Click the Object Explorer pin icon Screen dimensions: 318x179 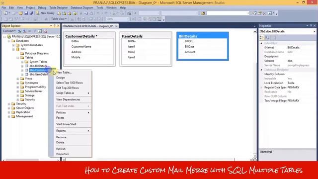(54, 26)
